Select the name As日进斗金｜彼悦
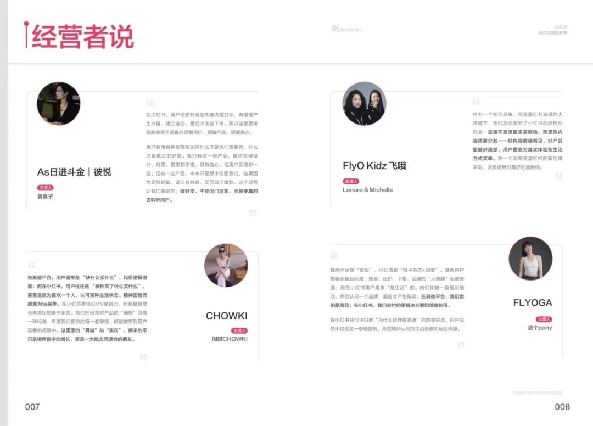 (x=74, y=172)
